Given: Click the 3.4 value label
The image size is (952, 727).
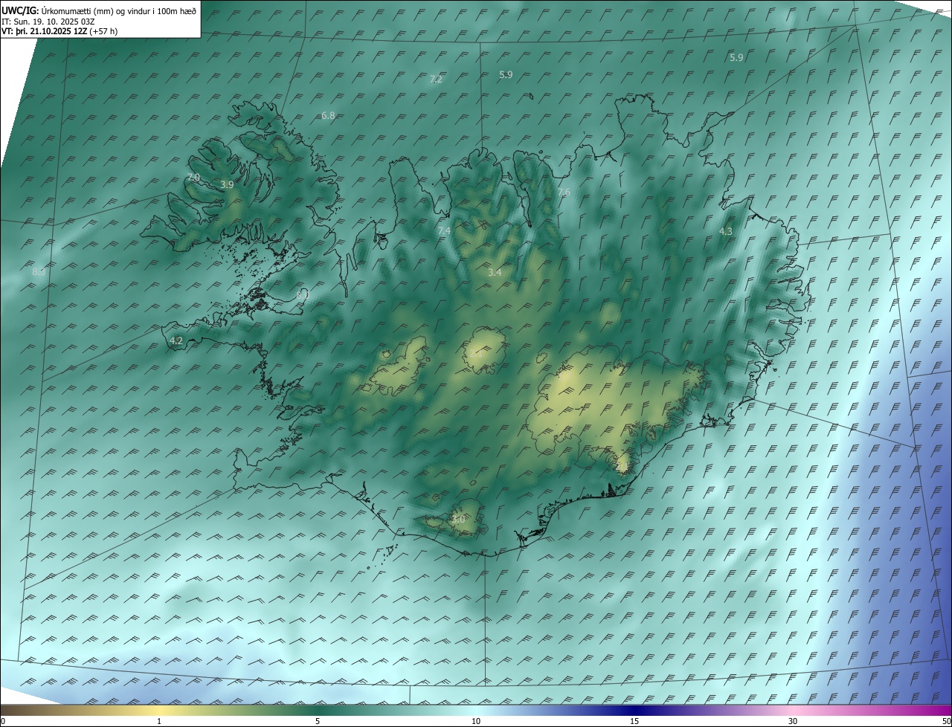Looking at the screenshot, I should [x=495, y=273].
